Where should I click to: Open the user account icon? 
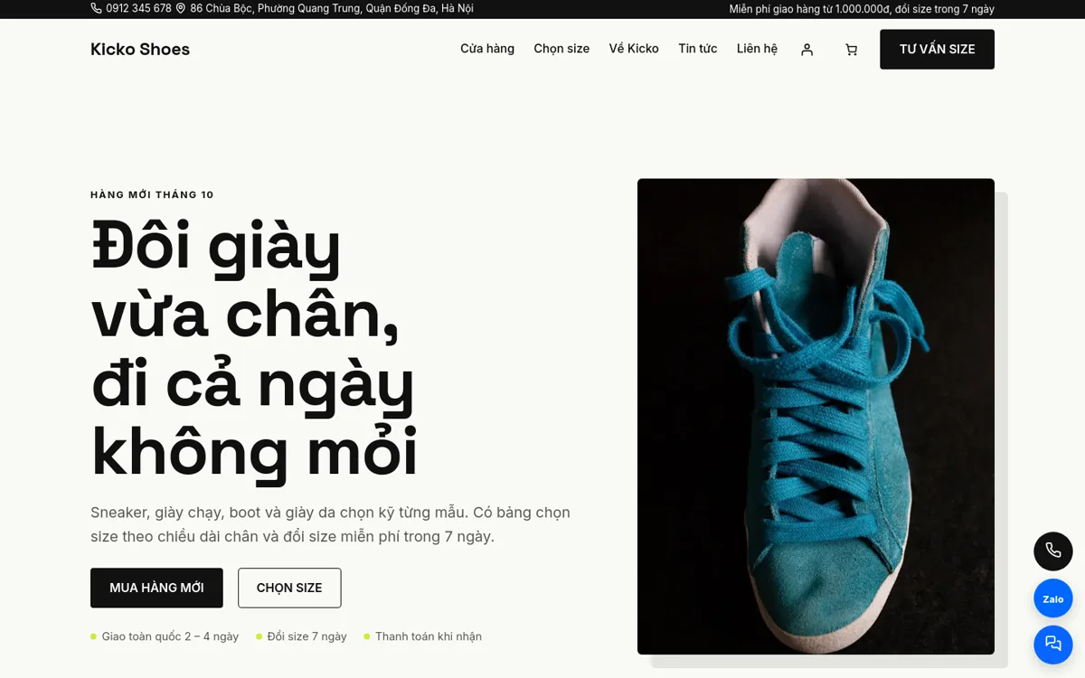[807, 50]
